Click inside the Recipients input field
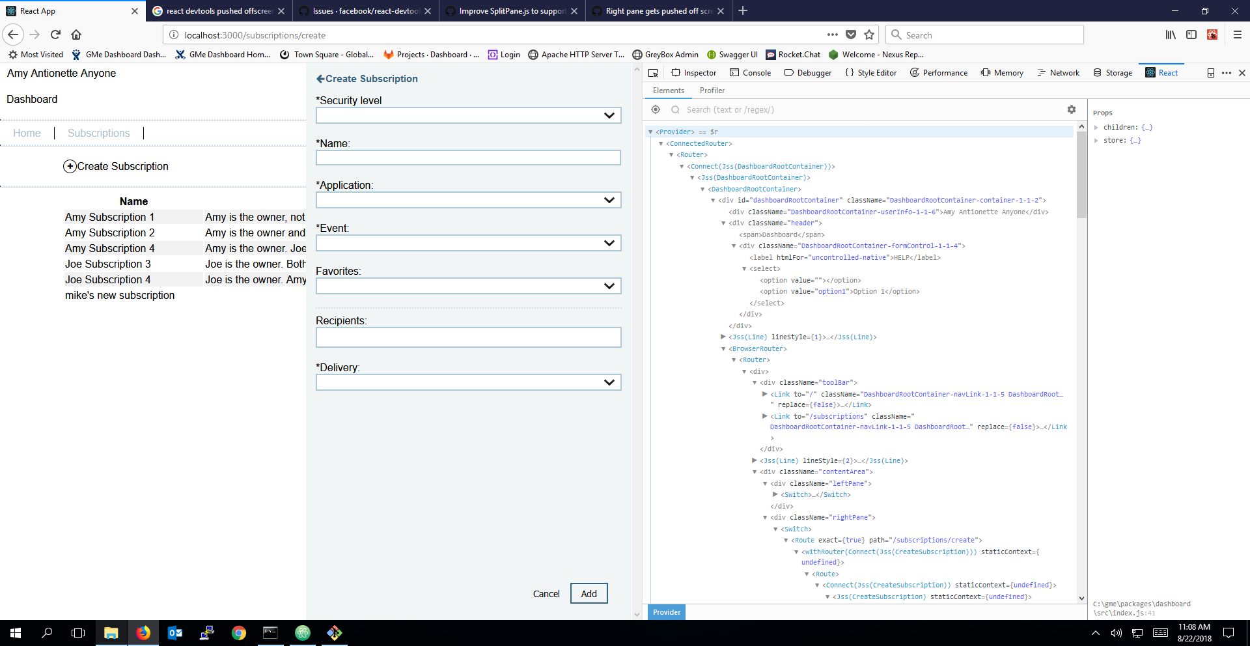 point(468,337)
